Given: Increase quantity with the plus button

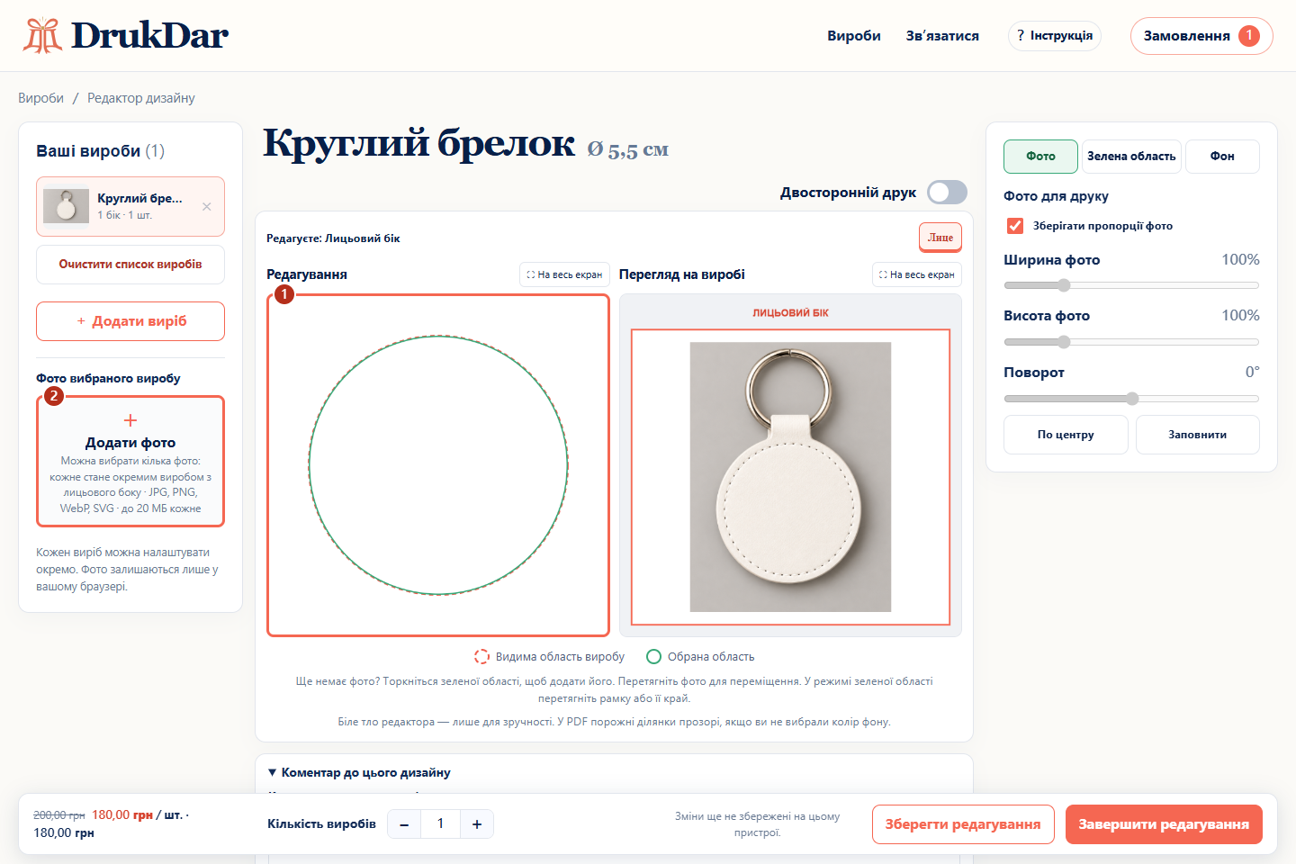Looking at the screenshot, I should 477,824.
